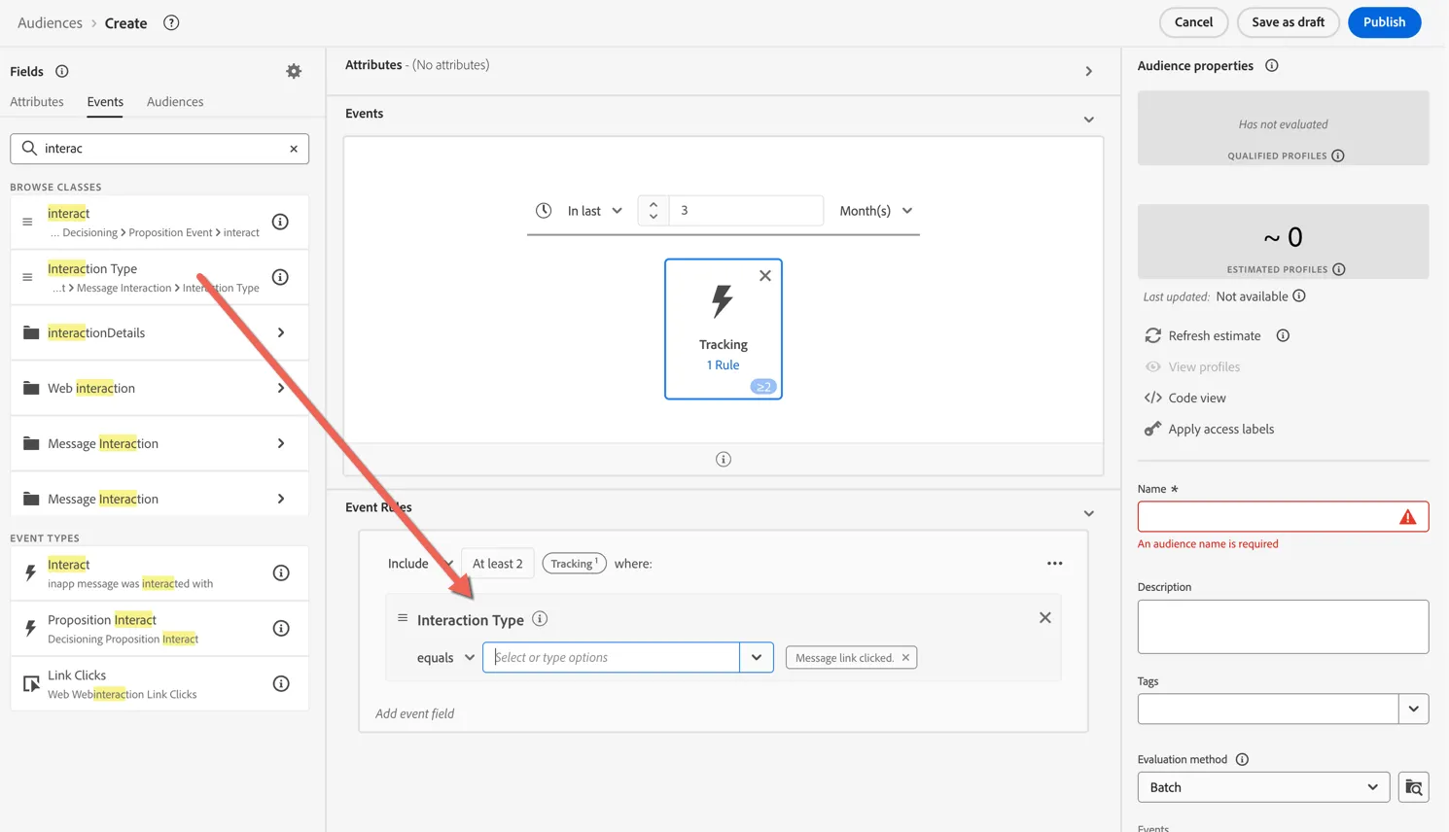1449x832 pixels.
Task: Focus the audience Name field
Action: pyautogui.click(x=1283, y=516)
